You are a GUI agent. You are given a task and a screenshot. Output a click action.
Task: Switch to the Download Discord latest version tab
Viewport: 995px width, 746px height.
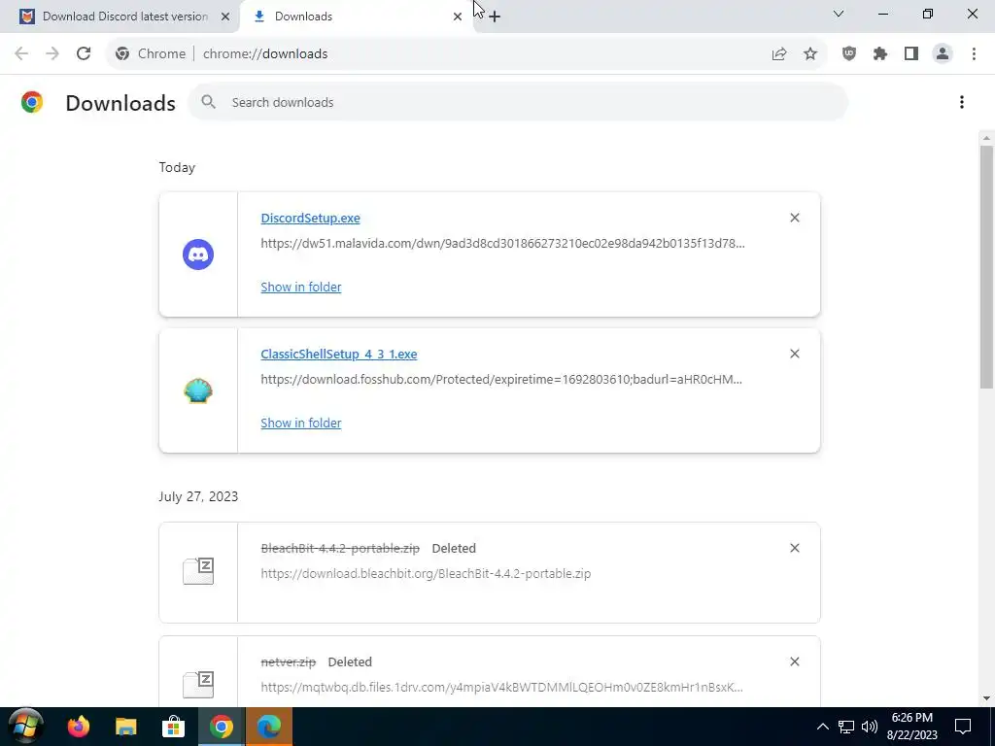click(x=125, y=17)
